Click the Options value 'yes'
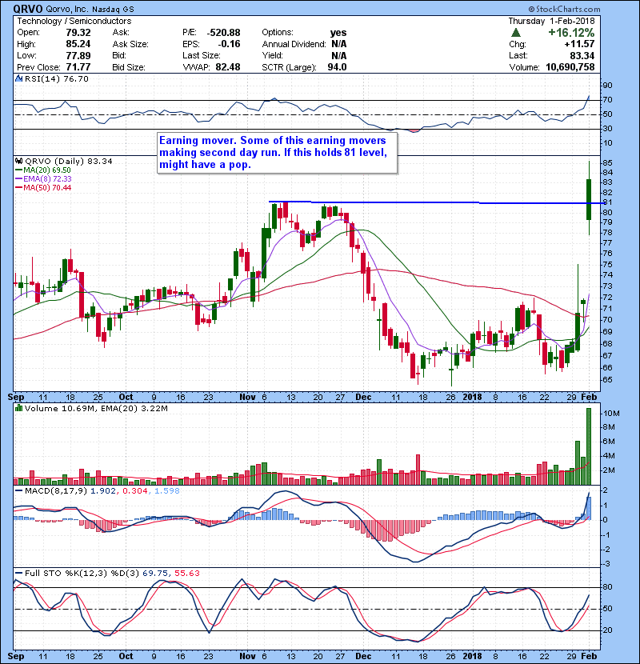640x664 pixels. pos(338,33)
